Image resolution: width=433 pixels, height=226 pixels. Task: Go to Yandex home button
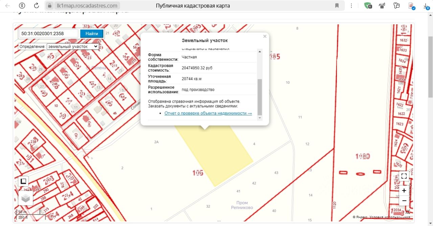[22, 6]
